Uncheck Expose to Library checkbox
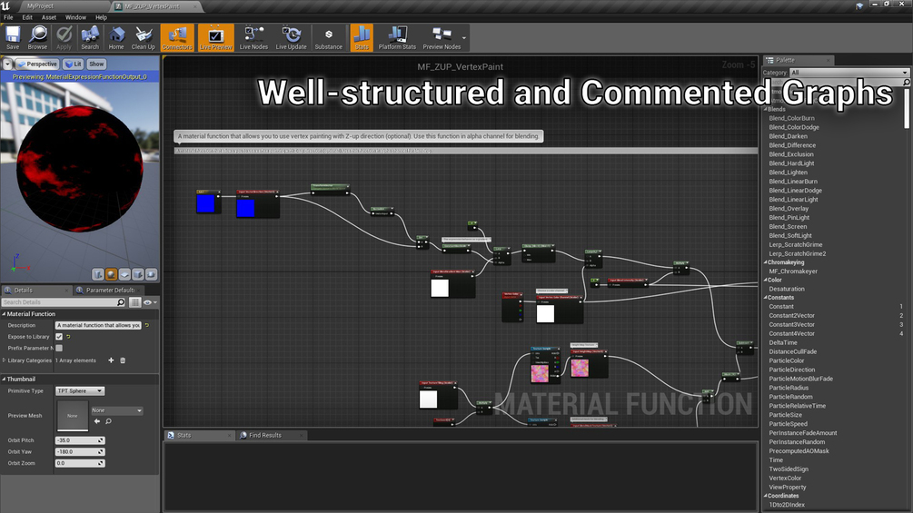This screenshot has height=513, width=913. point(59,337)
